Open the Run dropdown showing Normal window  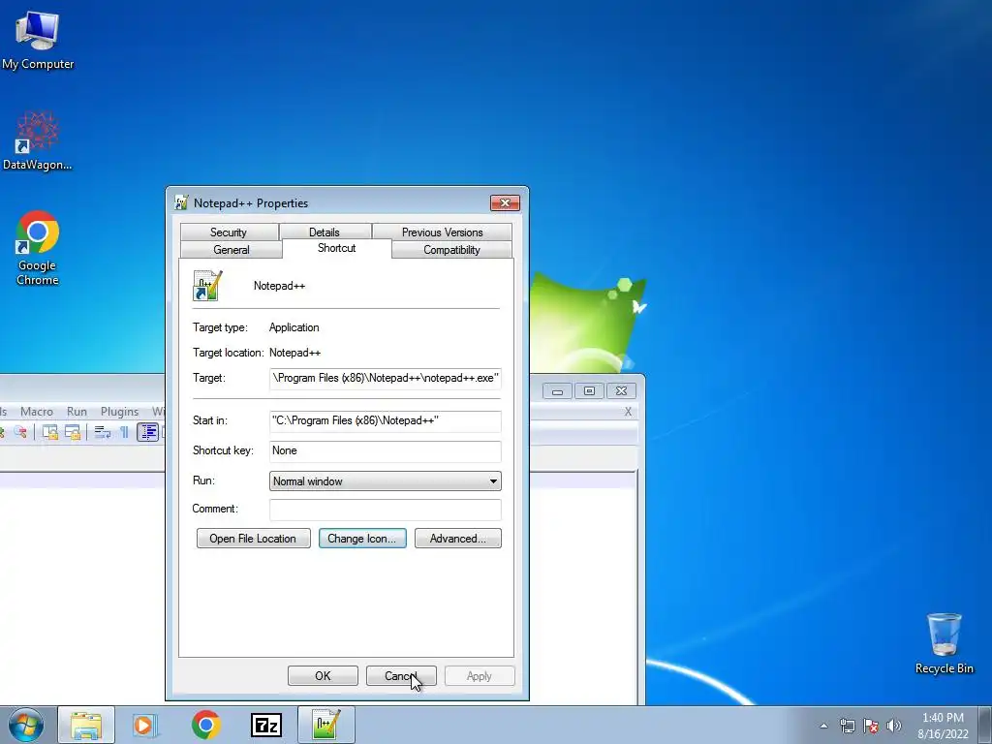tap(386, 480)
